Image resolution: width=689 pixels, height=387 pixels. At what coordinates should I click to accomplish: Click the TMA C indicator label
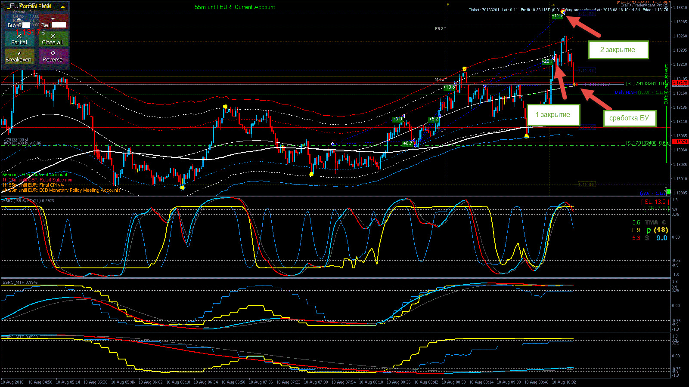[655, 222]
